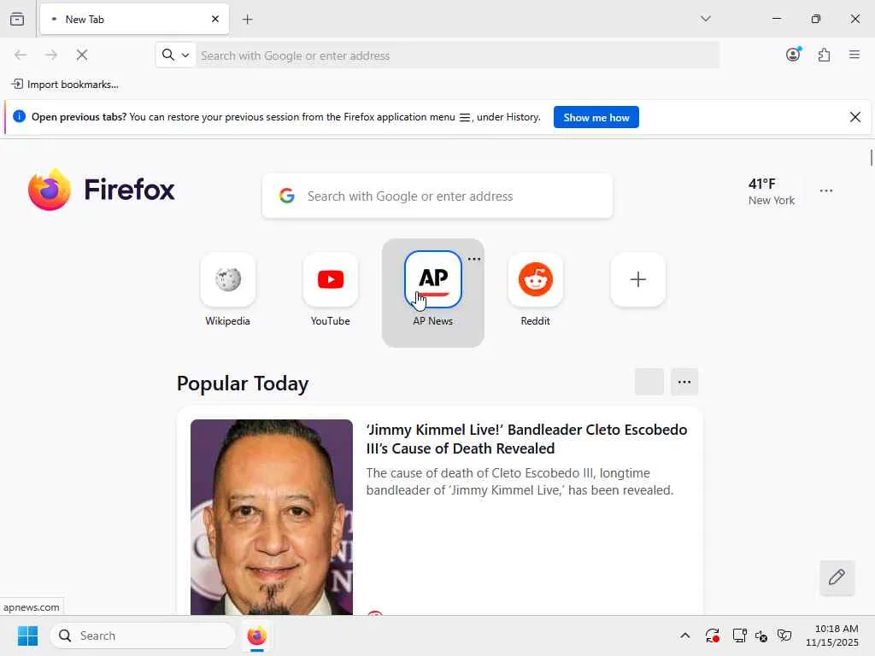Screen dimensions: 875x656
Task: Click the article summary about Cleto Escobedo
Action: [520, 482]
